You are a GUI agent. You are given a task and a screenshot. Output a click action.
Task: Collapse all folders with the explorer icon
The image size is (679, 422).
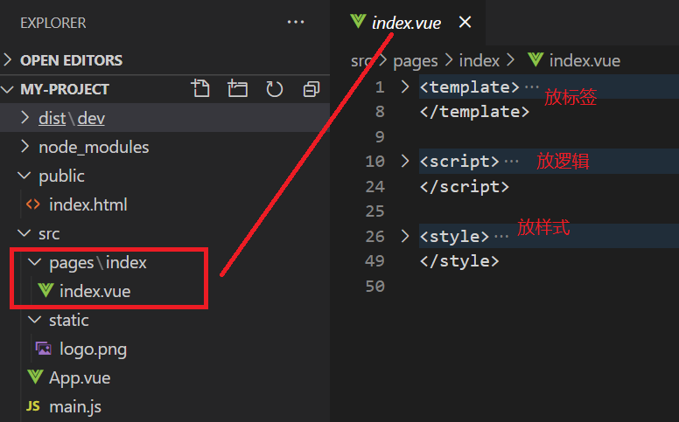click(x=311, y=89)
